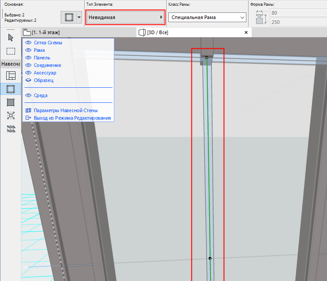Select the Panel tool icon
The image size is (327, 281).
click(x=11, y=102)
